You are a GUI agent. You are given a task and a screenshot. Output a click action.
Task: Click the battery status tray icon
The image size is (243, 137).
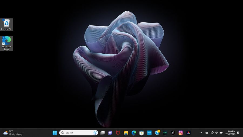tap(221, 133)
